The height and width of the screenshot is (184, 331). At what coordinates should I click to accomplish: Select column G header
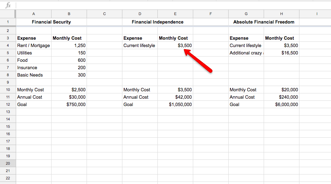point(246,14)
